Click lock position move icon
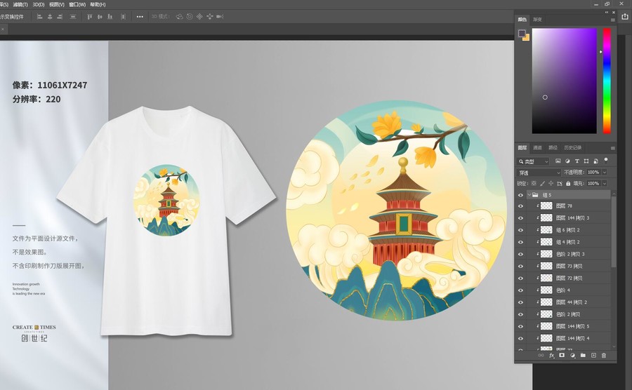Viewport: 632px width, 390px height. point(551,183)
